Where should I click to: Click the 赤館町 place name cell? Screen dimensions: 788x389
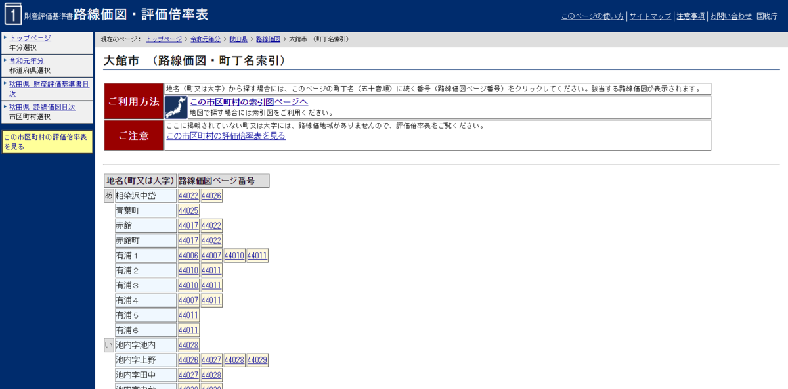145,240
